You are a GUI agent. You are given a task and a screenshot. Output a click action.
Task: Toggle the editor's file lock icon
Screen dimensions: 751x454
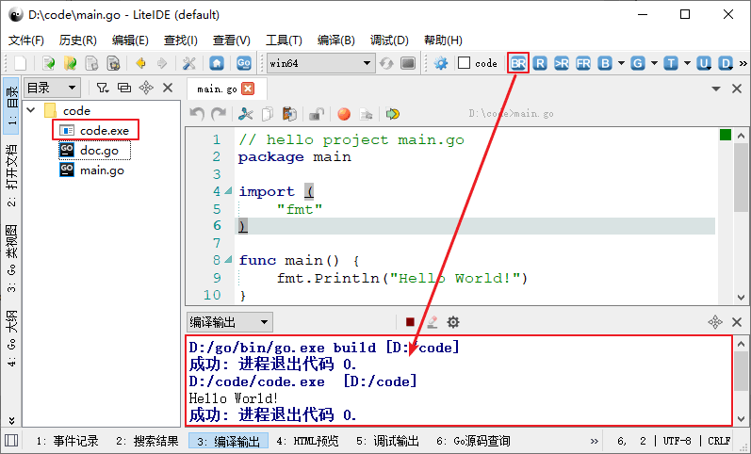click(x=316, y=114)
